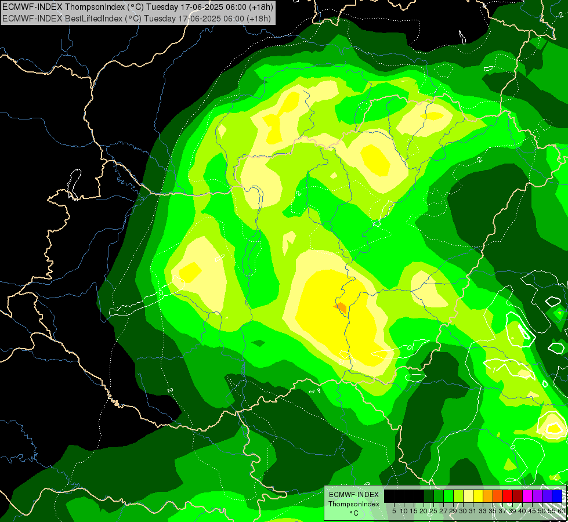Select the lime 29–30 legend swatch
This screenshot has width=568, height=522.
(x=458, y=496)
